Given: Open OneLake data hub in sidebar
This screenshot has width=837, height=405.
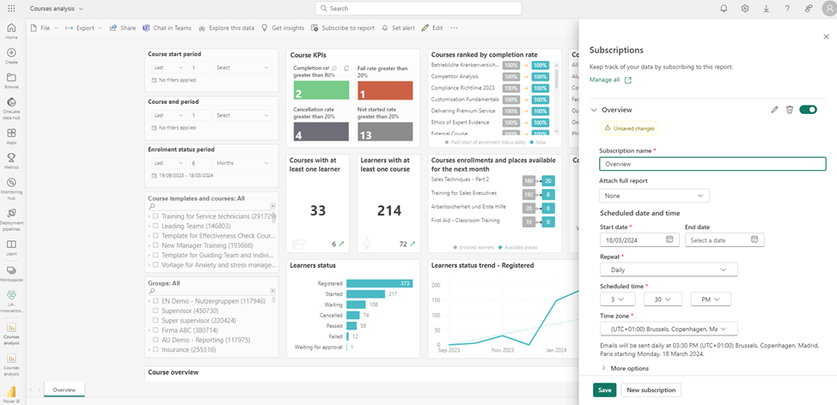Looking at the screenshot, I should (x=12, y=106).
